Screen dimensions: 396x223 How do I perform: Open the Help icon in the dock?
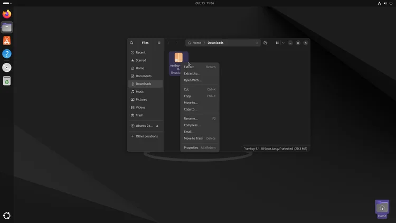point(7,54)
